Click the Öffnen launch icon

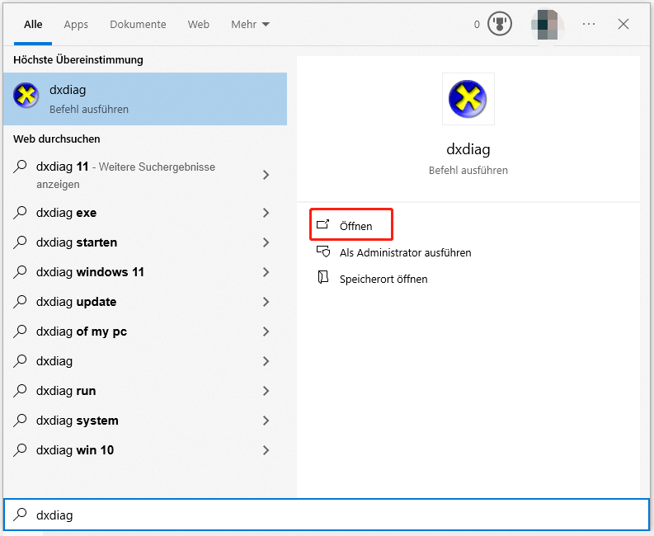[x=322, y=224]
